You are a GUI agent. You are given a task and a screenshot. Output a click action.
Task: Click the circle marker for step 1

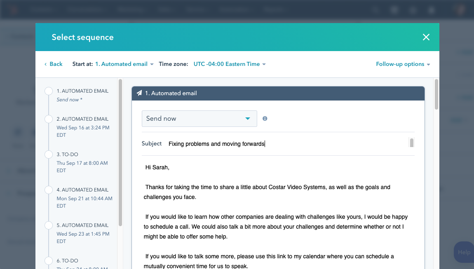tap(49, 91)
